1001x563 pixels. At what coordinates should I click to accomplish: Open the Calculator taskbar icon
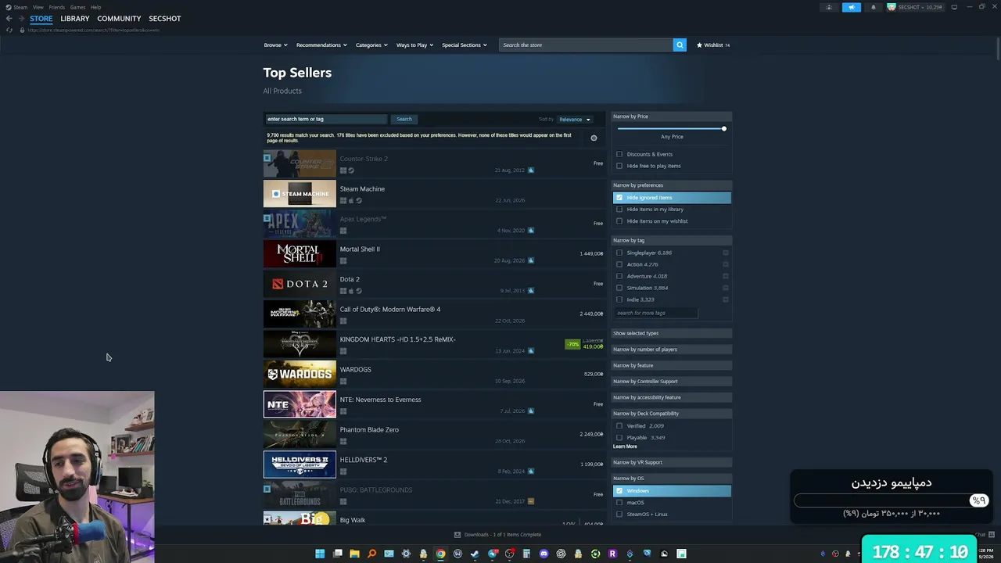pos(526,554)
